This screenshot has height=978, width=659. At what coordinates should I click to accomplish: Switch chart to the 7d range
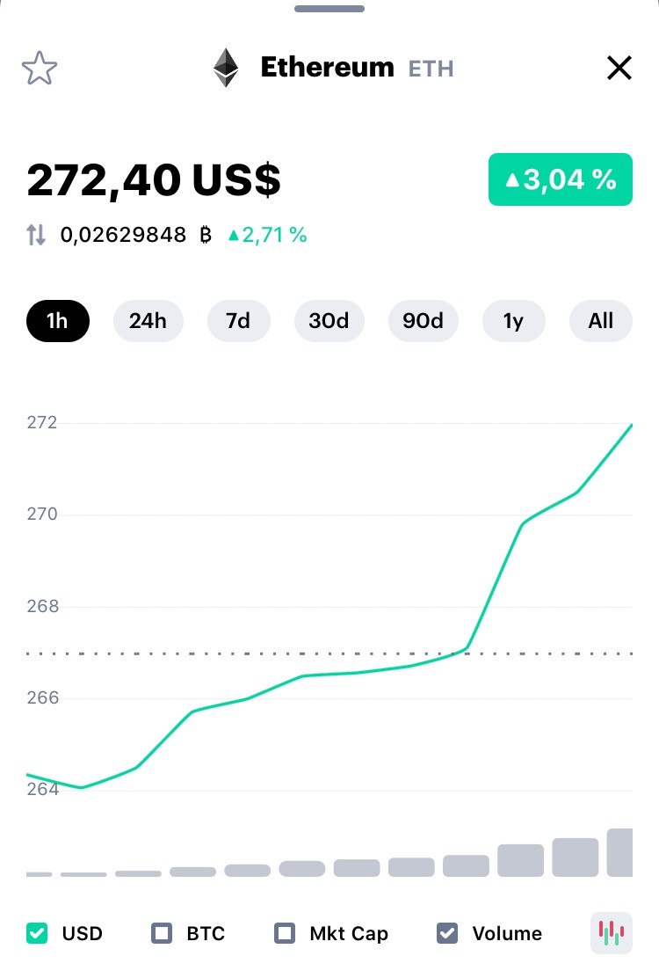[238, 321]
